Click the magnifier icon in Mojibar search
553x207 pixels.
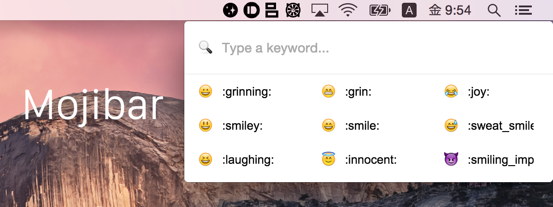(x=206, y=47)
